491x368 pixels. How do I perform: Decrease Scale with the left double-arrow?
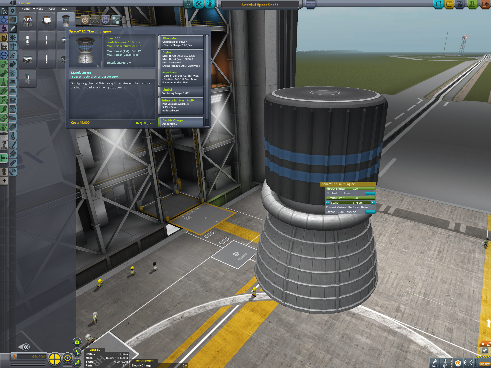click(328, 202)
